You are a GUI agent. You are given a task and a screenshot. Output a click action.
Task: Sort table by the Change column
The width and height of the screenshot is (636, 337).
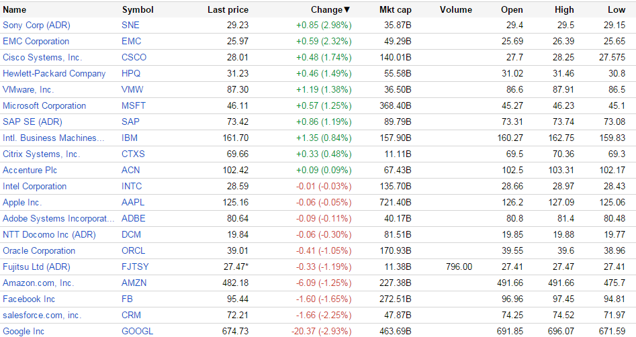pyautogui.click(x=330, y=9)
